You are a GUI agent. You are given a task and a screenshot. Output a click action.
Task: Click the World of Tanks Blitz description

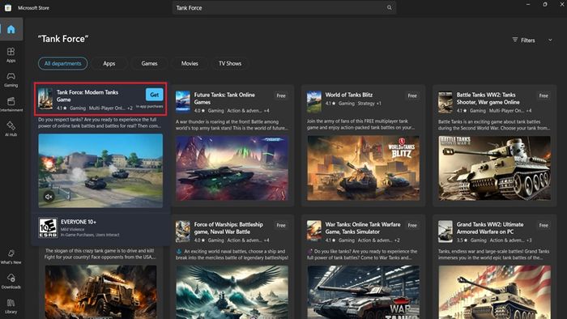[360, 124]
